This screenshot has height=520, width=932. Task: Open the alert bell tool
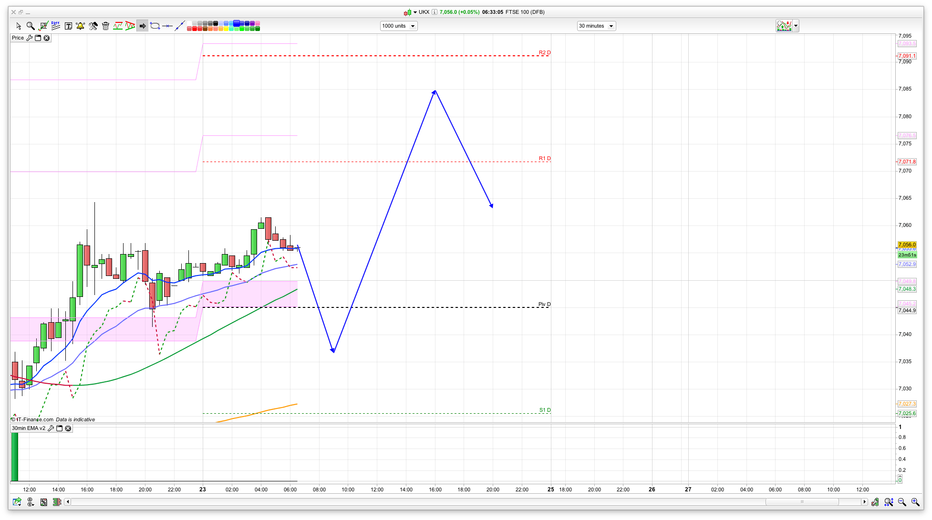[80, 26]
